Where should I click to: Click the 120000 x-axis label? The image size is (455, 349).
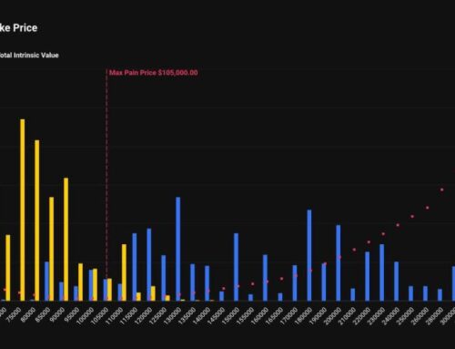click(144, 316)
